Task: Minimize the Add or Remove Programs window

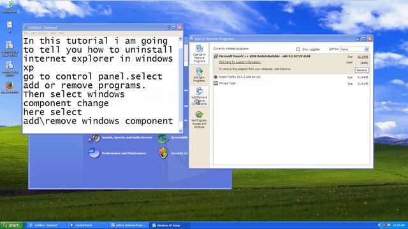Action: [x=358, y=39]
